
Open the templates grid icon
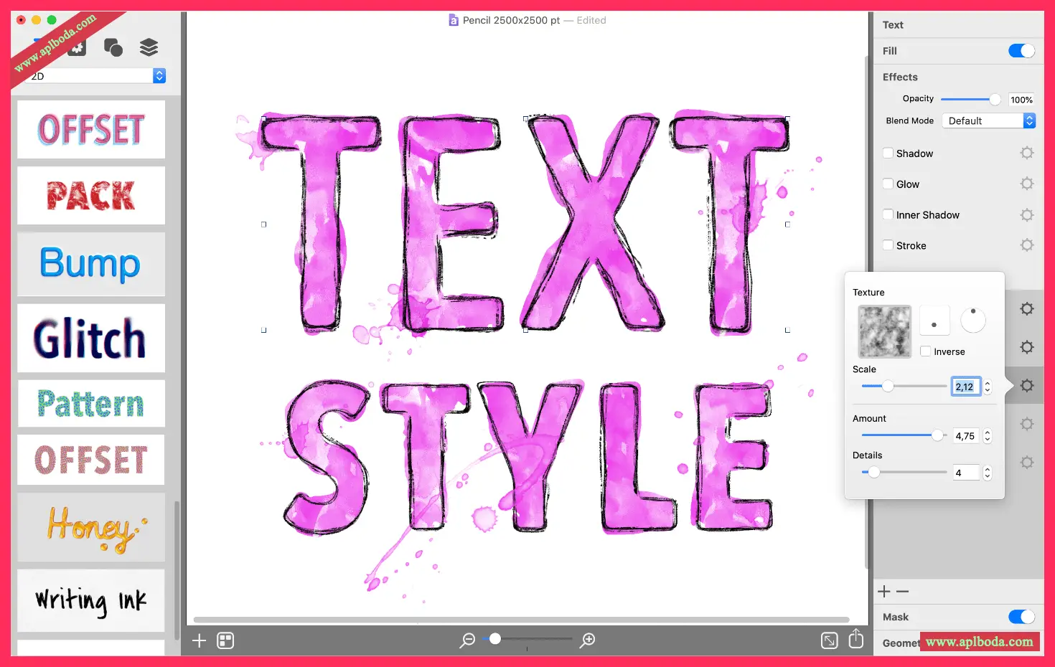pos(225,640)
